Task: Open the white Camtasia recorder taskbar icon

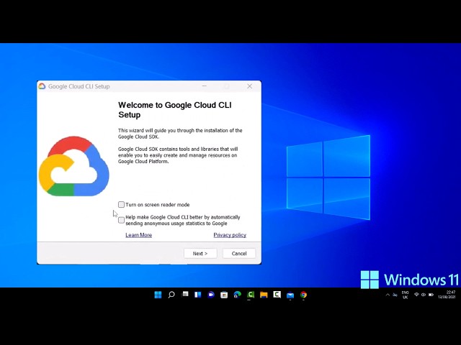Action: point(277,294)
